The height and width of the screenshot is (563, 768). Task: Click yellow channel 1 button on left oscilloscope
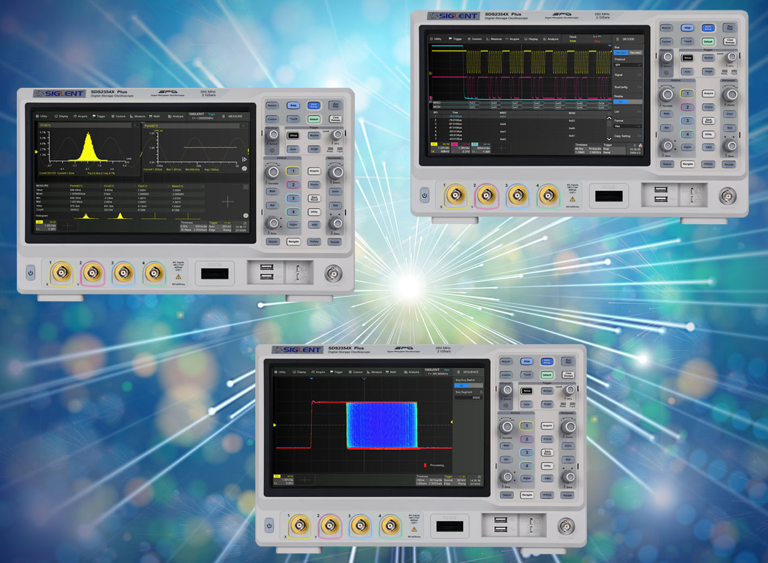tap(293, 171)
